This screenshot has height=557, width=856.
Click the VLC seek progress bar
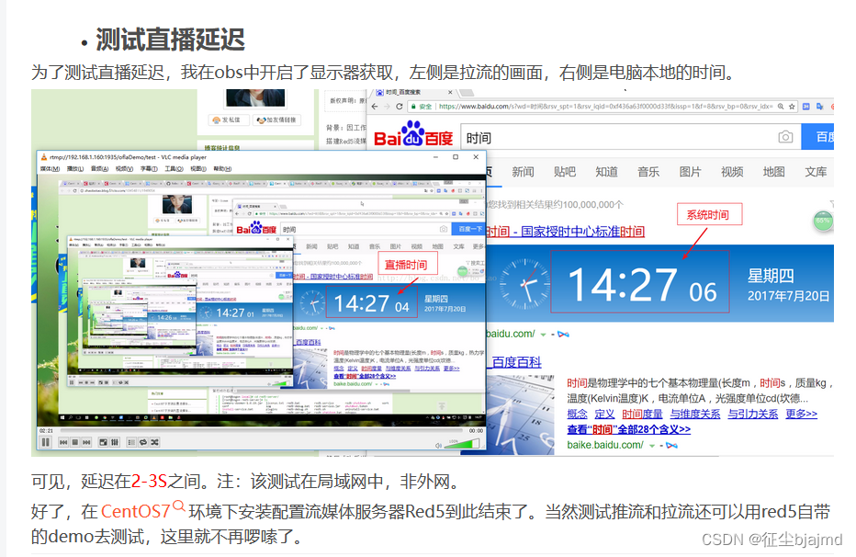point(261,430)
